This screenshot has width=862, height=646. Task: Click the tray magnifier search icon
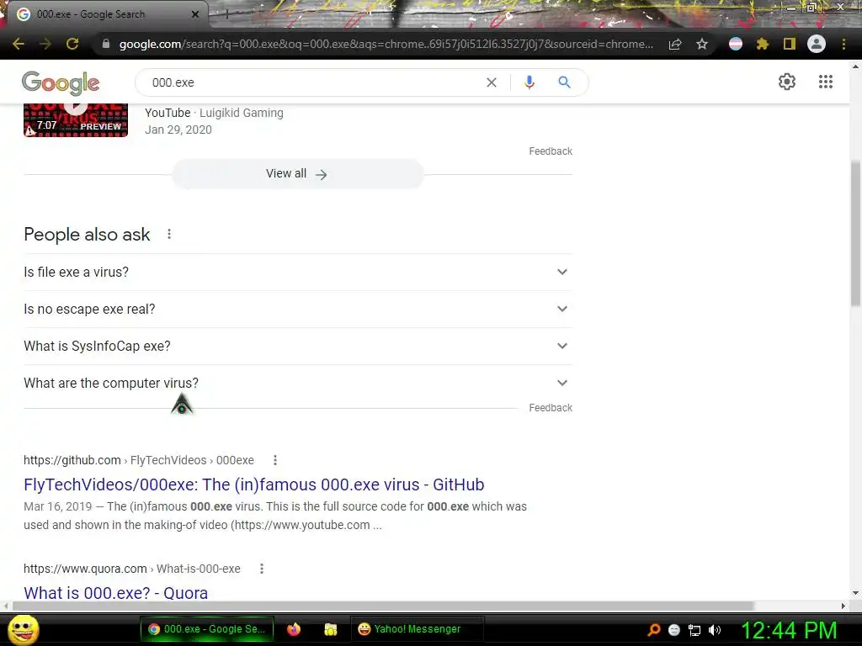click(654, 629)
